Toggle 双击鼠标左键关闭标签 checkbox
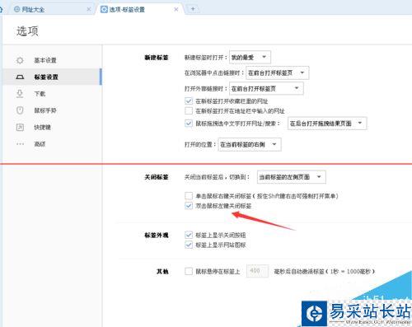Screen dimensions: 412x327 pos(189,206)
